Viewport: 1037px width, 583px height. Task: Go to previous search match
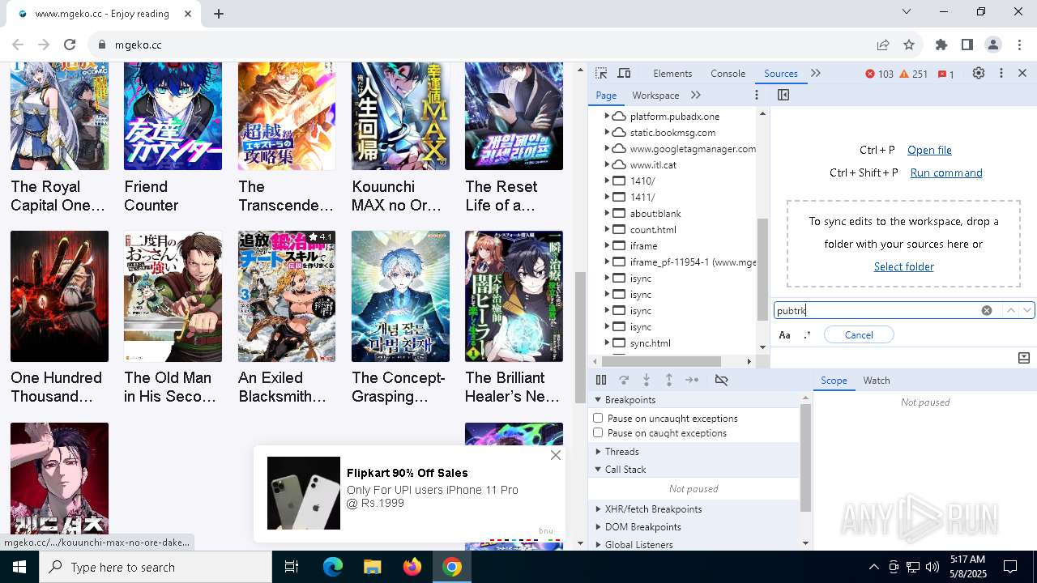(1010, 310)
